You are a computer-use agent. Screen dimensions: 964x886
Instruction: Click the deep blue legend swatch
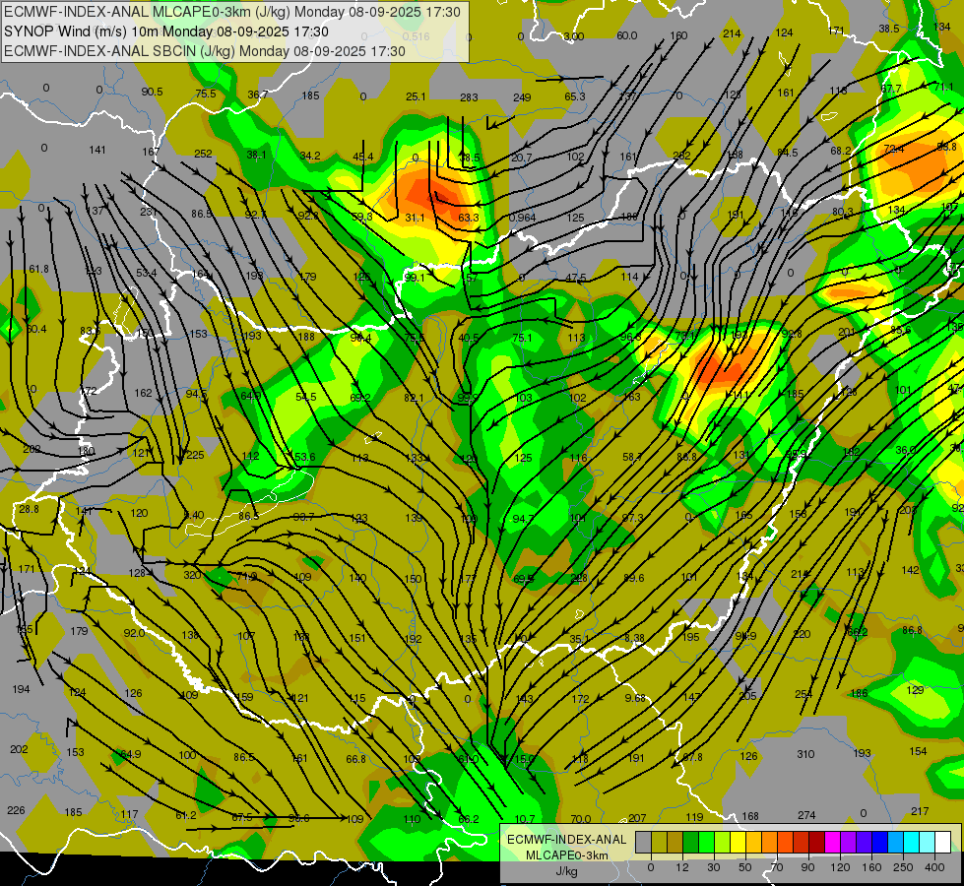(880, 843)
